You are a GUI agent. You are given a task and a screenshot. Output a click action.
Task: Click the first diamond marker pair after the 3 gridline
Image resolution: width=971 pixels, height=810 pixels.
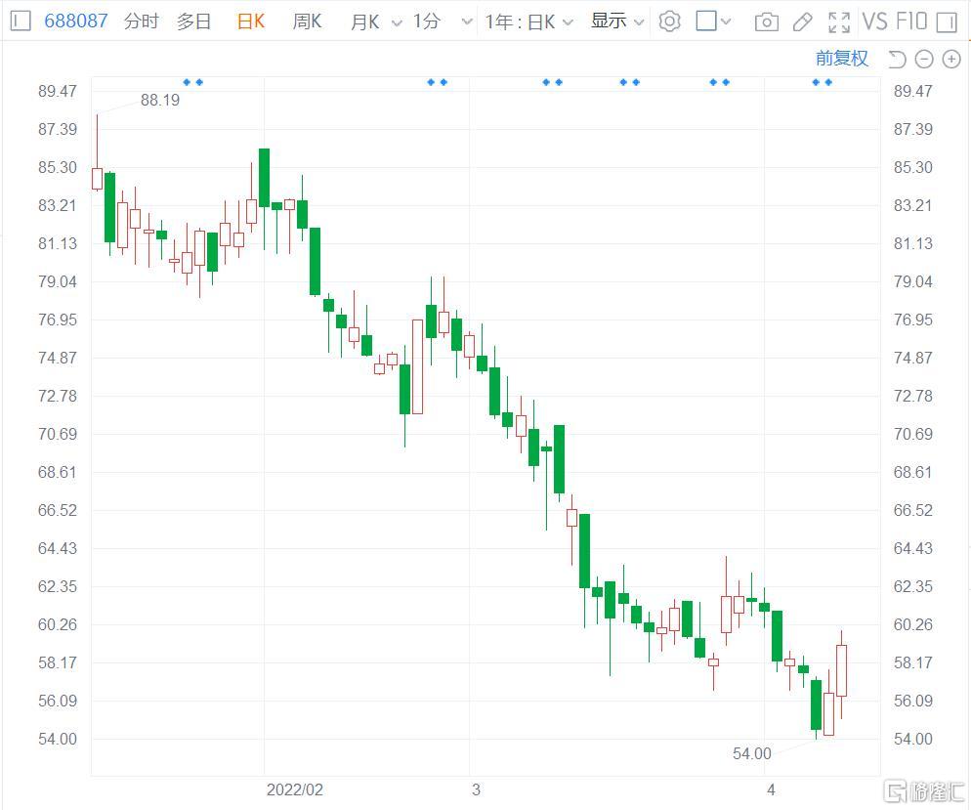tap(552, 82)
